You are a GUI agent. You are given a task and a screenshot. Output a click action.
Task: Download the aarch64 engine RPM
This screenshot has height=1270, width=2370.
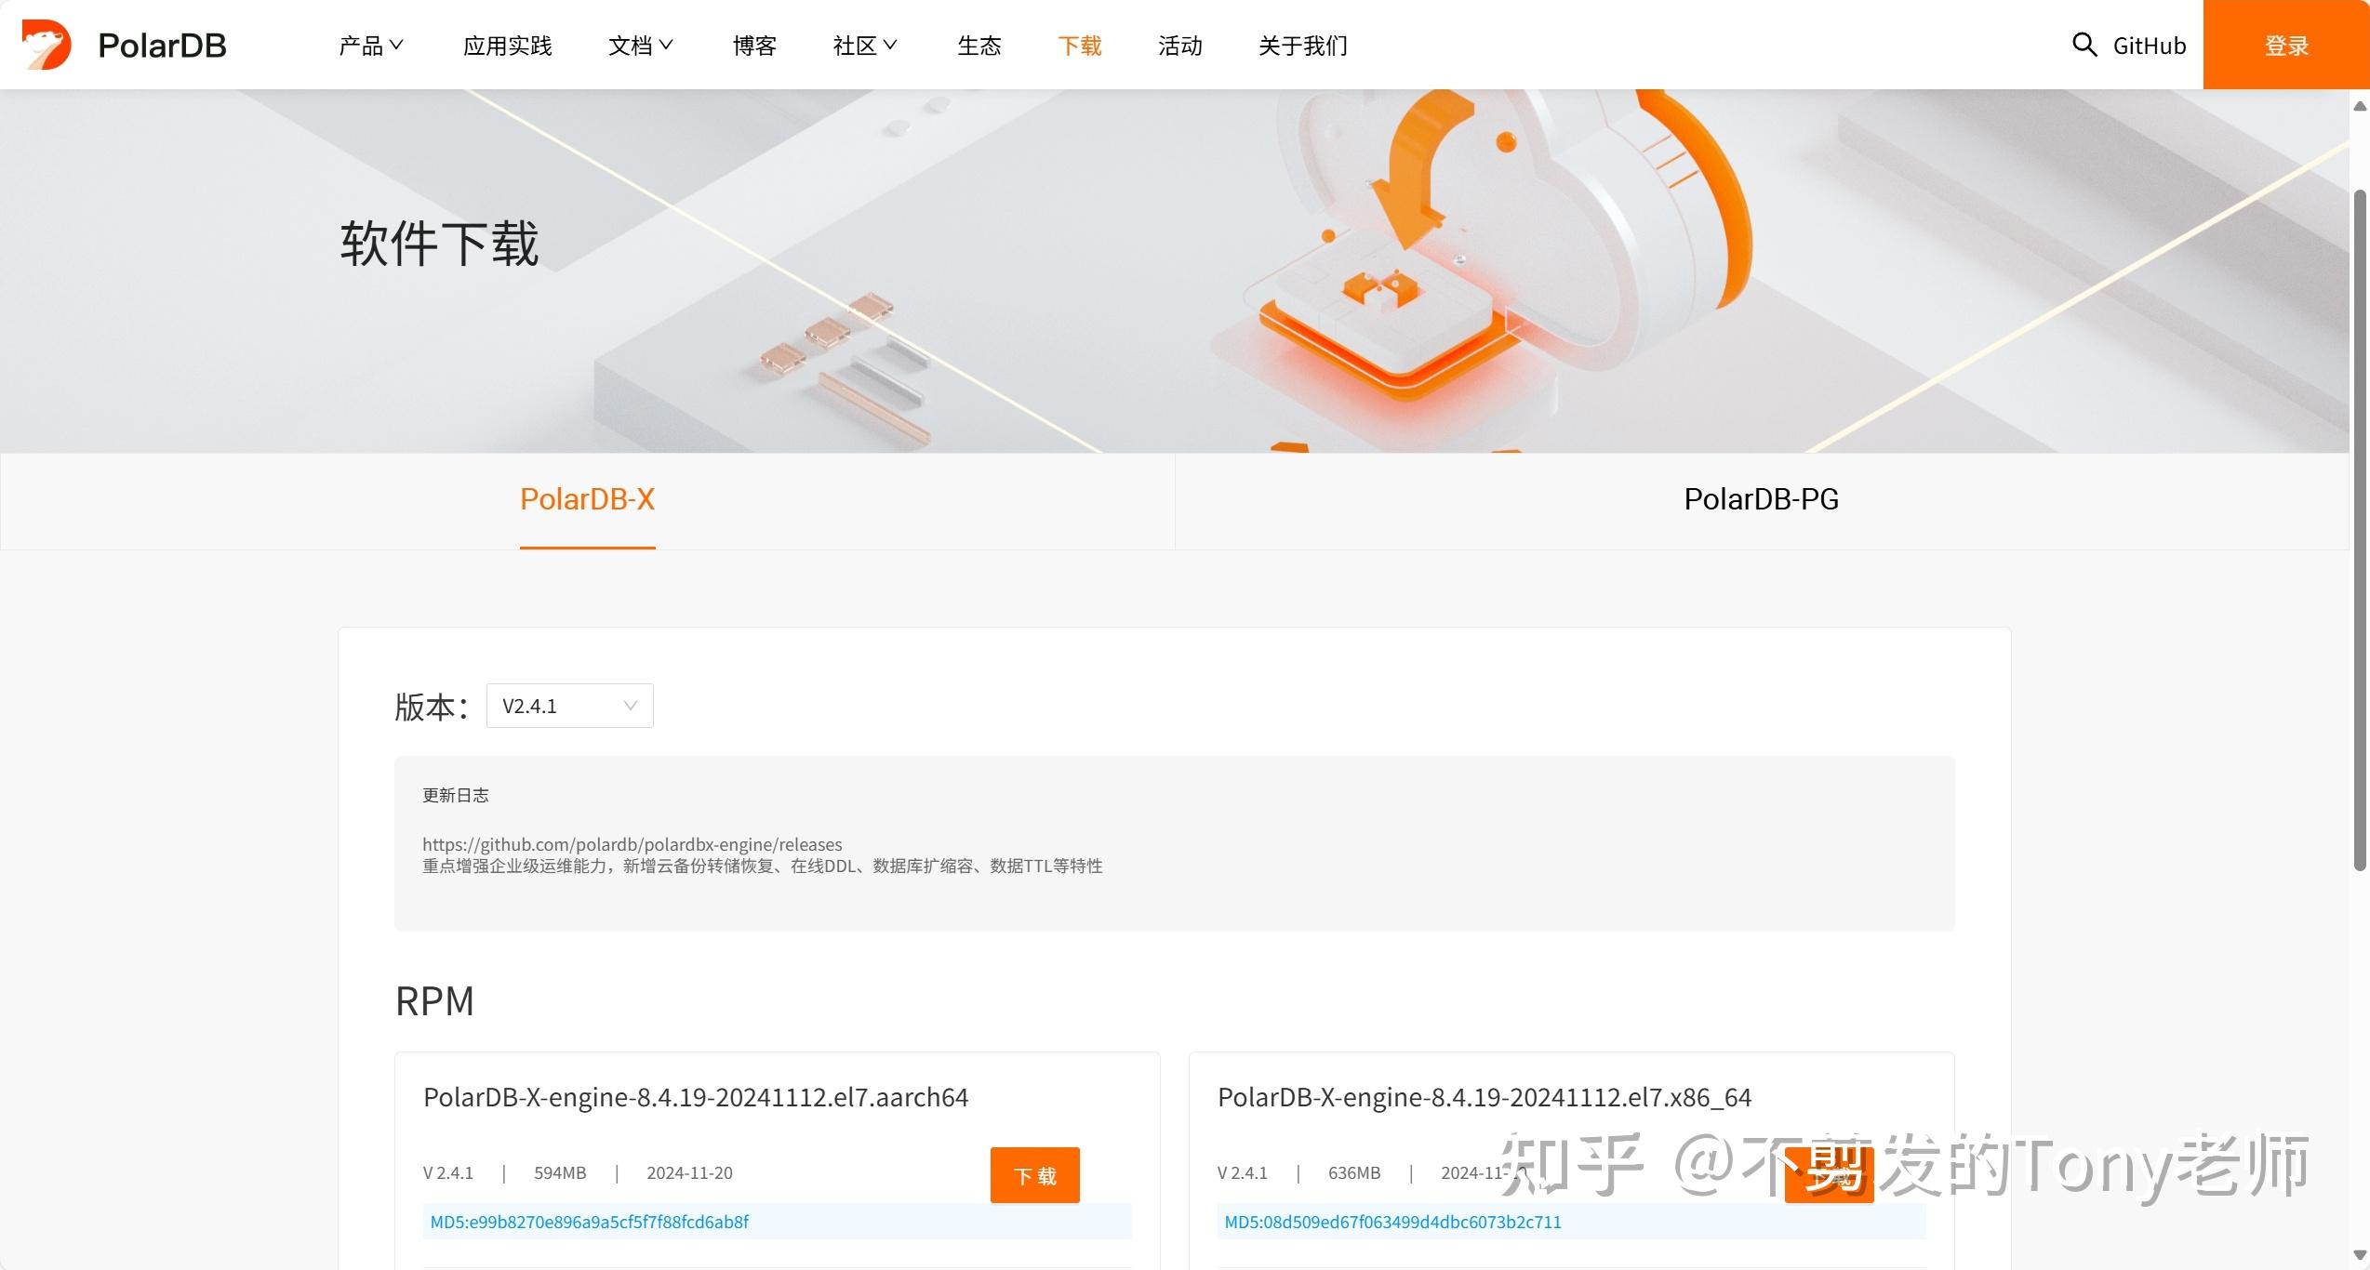click(x=1034, y=1175)
